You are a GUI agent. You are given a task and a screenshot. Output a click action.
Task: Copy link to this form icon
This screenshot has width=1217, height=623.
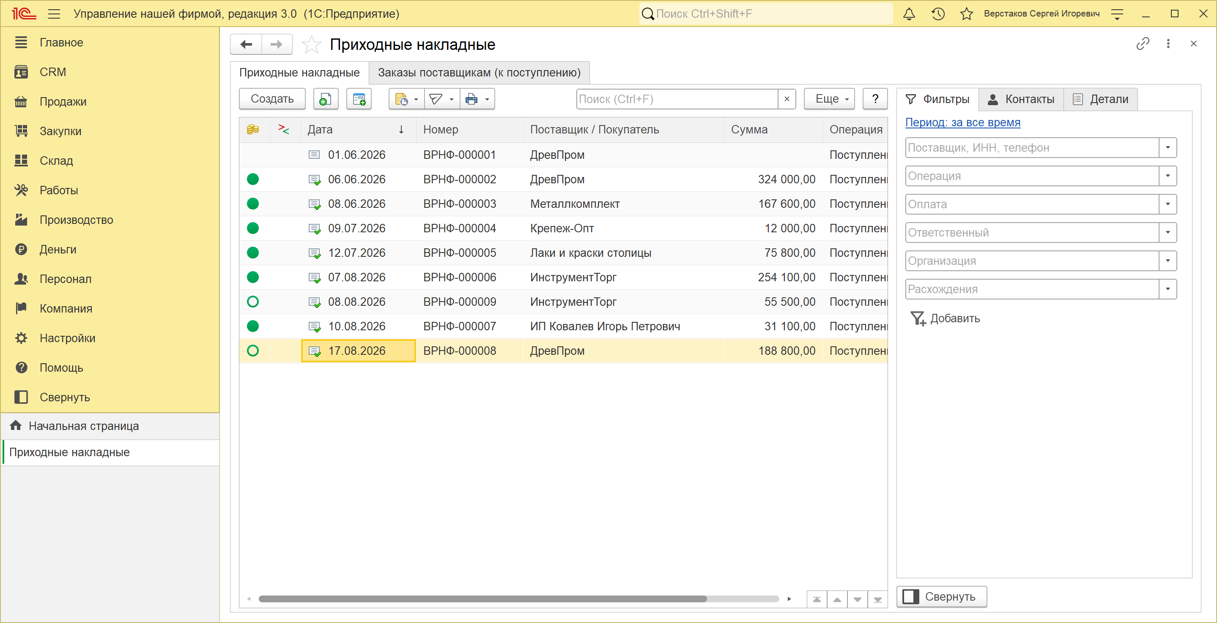[1142, 44]
